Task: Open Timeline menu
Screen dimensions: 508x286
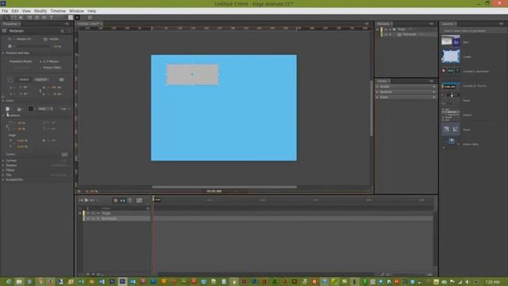Action: [58, 10]
